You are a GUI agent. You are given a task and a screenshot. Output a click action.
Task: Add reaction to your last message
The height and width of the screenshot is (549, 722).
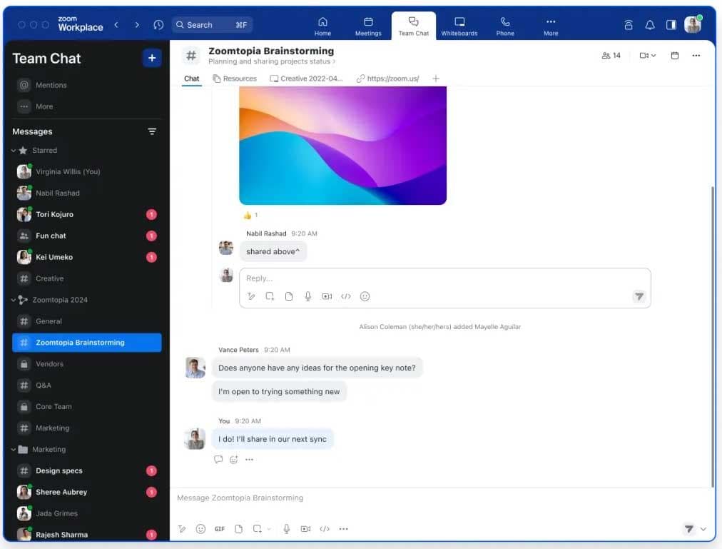[234, 459]
